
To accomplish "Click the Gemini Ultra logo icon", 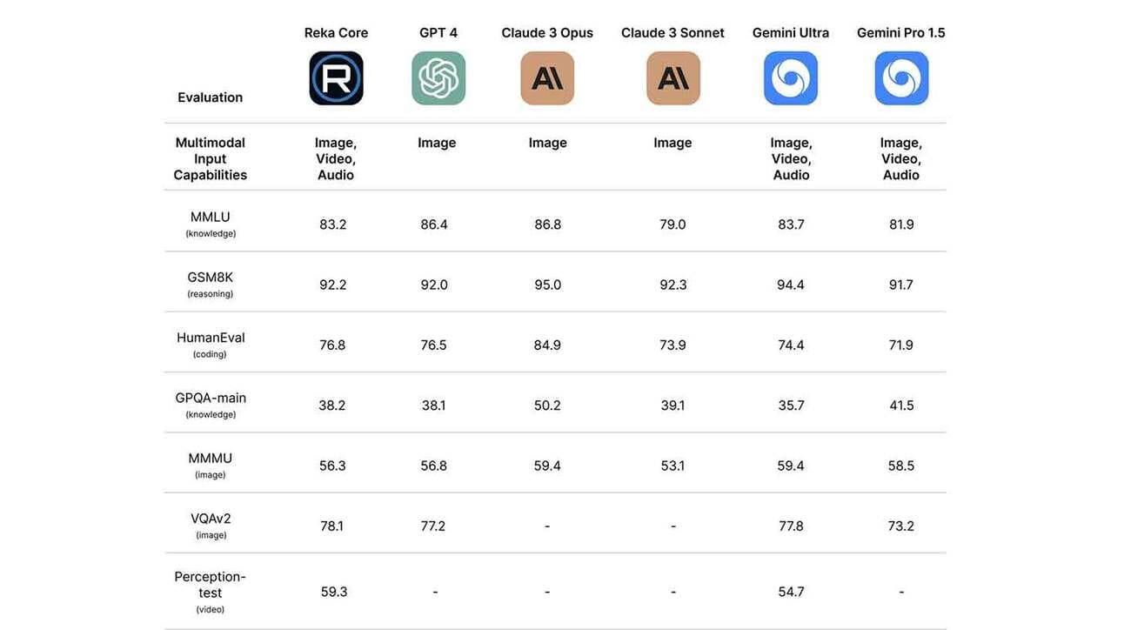I will point(791,78).
